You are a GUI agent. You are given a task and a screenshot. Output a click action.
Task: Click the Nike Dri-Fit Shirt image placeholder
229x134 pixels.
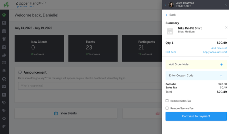[x=170, y=31]
